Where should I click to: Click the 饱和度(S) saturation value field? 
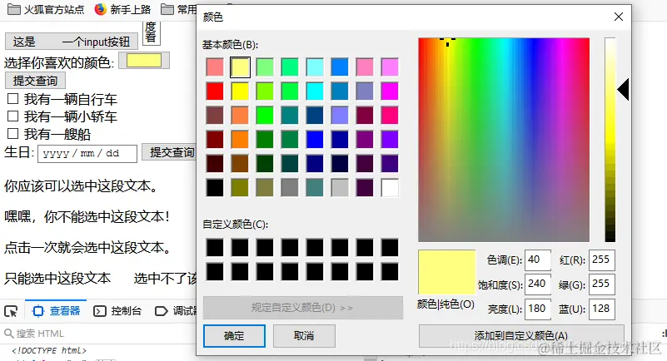tap(538, 284)
